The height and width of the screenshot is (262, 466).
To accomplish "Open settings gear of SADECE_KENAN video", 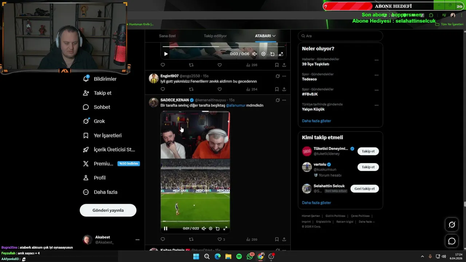I will click(210, 229).
